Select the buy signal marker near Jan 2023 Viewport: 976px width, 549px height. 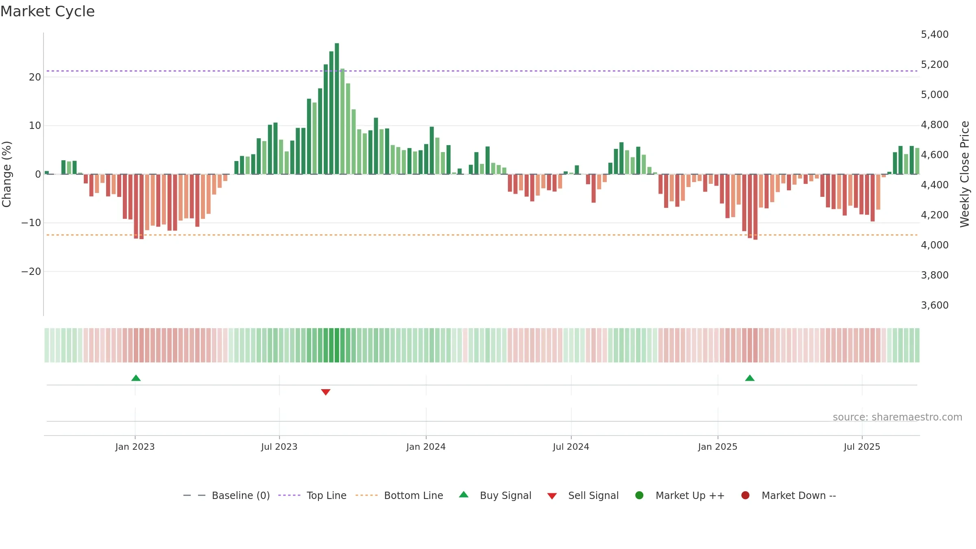pos(136,378)
